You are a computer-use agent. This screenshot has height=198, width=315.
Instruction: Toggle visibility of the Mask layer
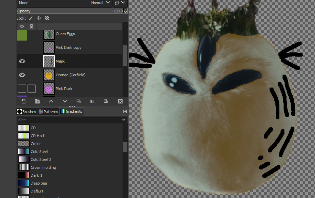[22, 61]
